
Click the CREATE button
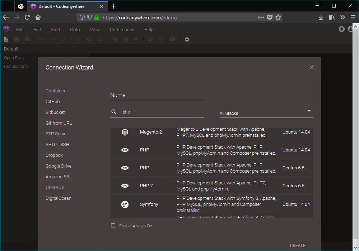(x=297, y=245)
